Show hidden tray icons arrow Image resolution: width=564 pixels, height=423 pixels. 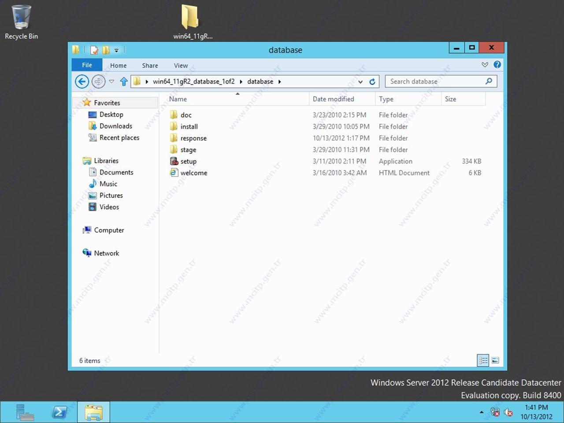(x=482, y=412)
